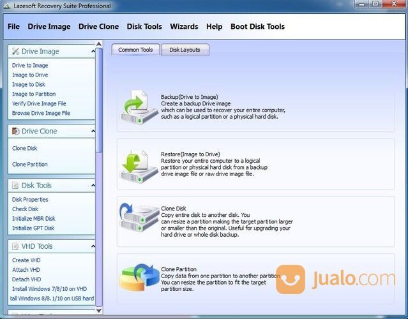The image size is (408, 319).
Task: Click the Backup Drive to Image icon
Action: [x=139, y=107]
